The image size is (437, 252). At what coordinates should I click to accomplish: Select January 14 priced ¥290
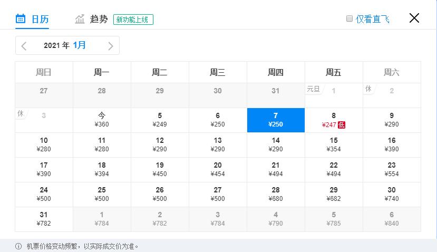coord(276,145)
